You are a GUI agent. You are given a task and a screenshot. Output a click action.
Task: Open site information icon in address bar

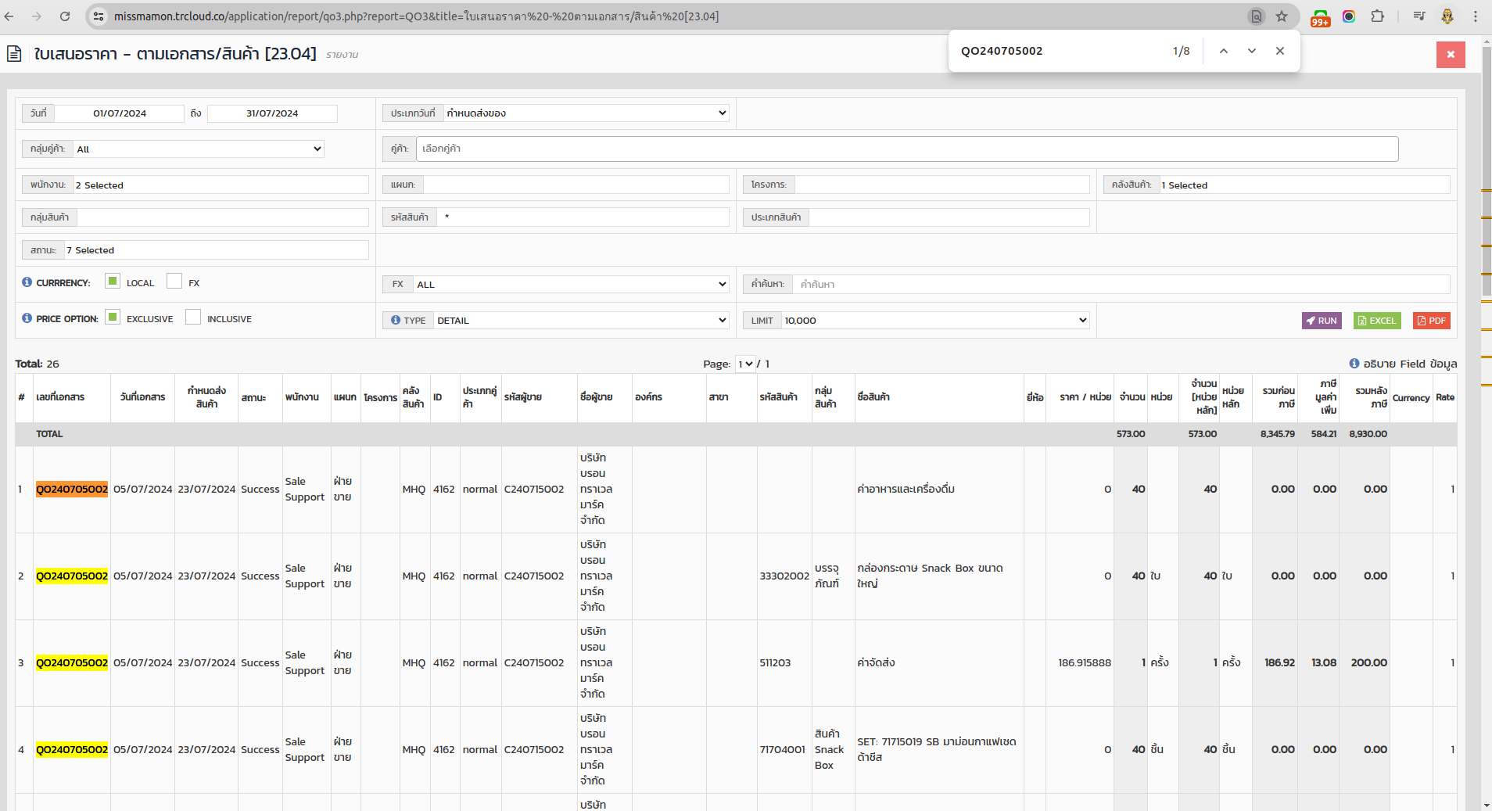pos(98,16)
